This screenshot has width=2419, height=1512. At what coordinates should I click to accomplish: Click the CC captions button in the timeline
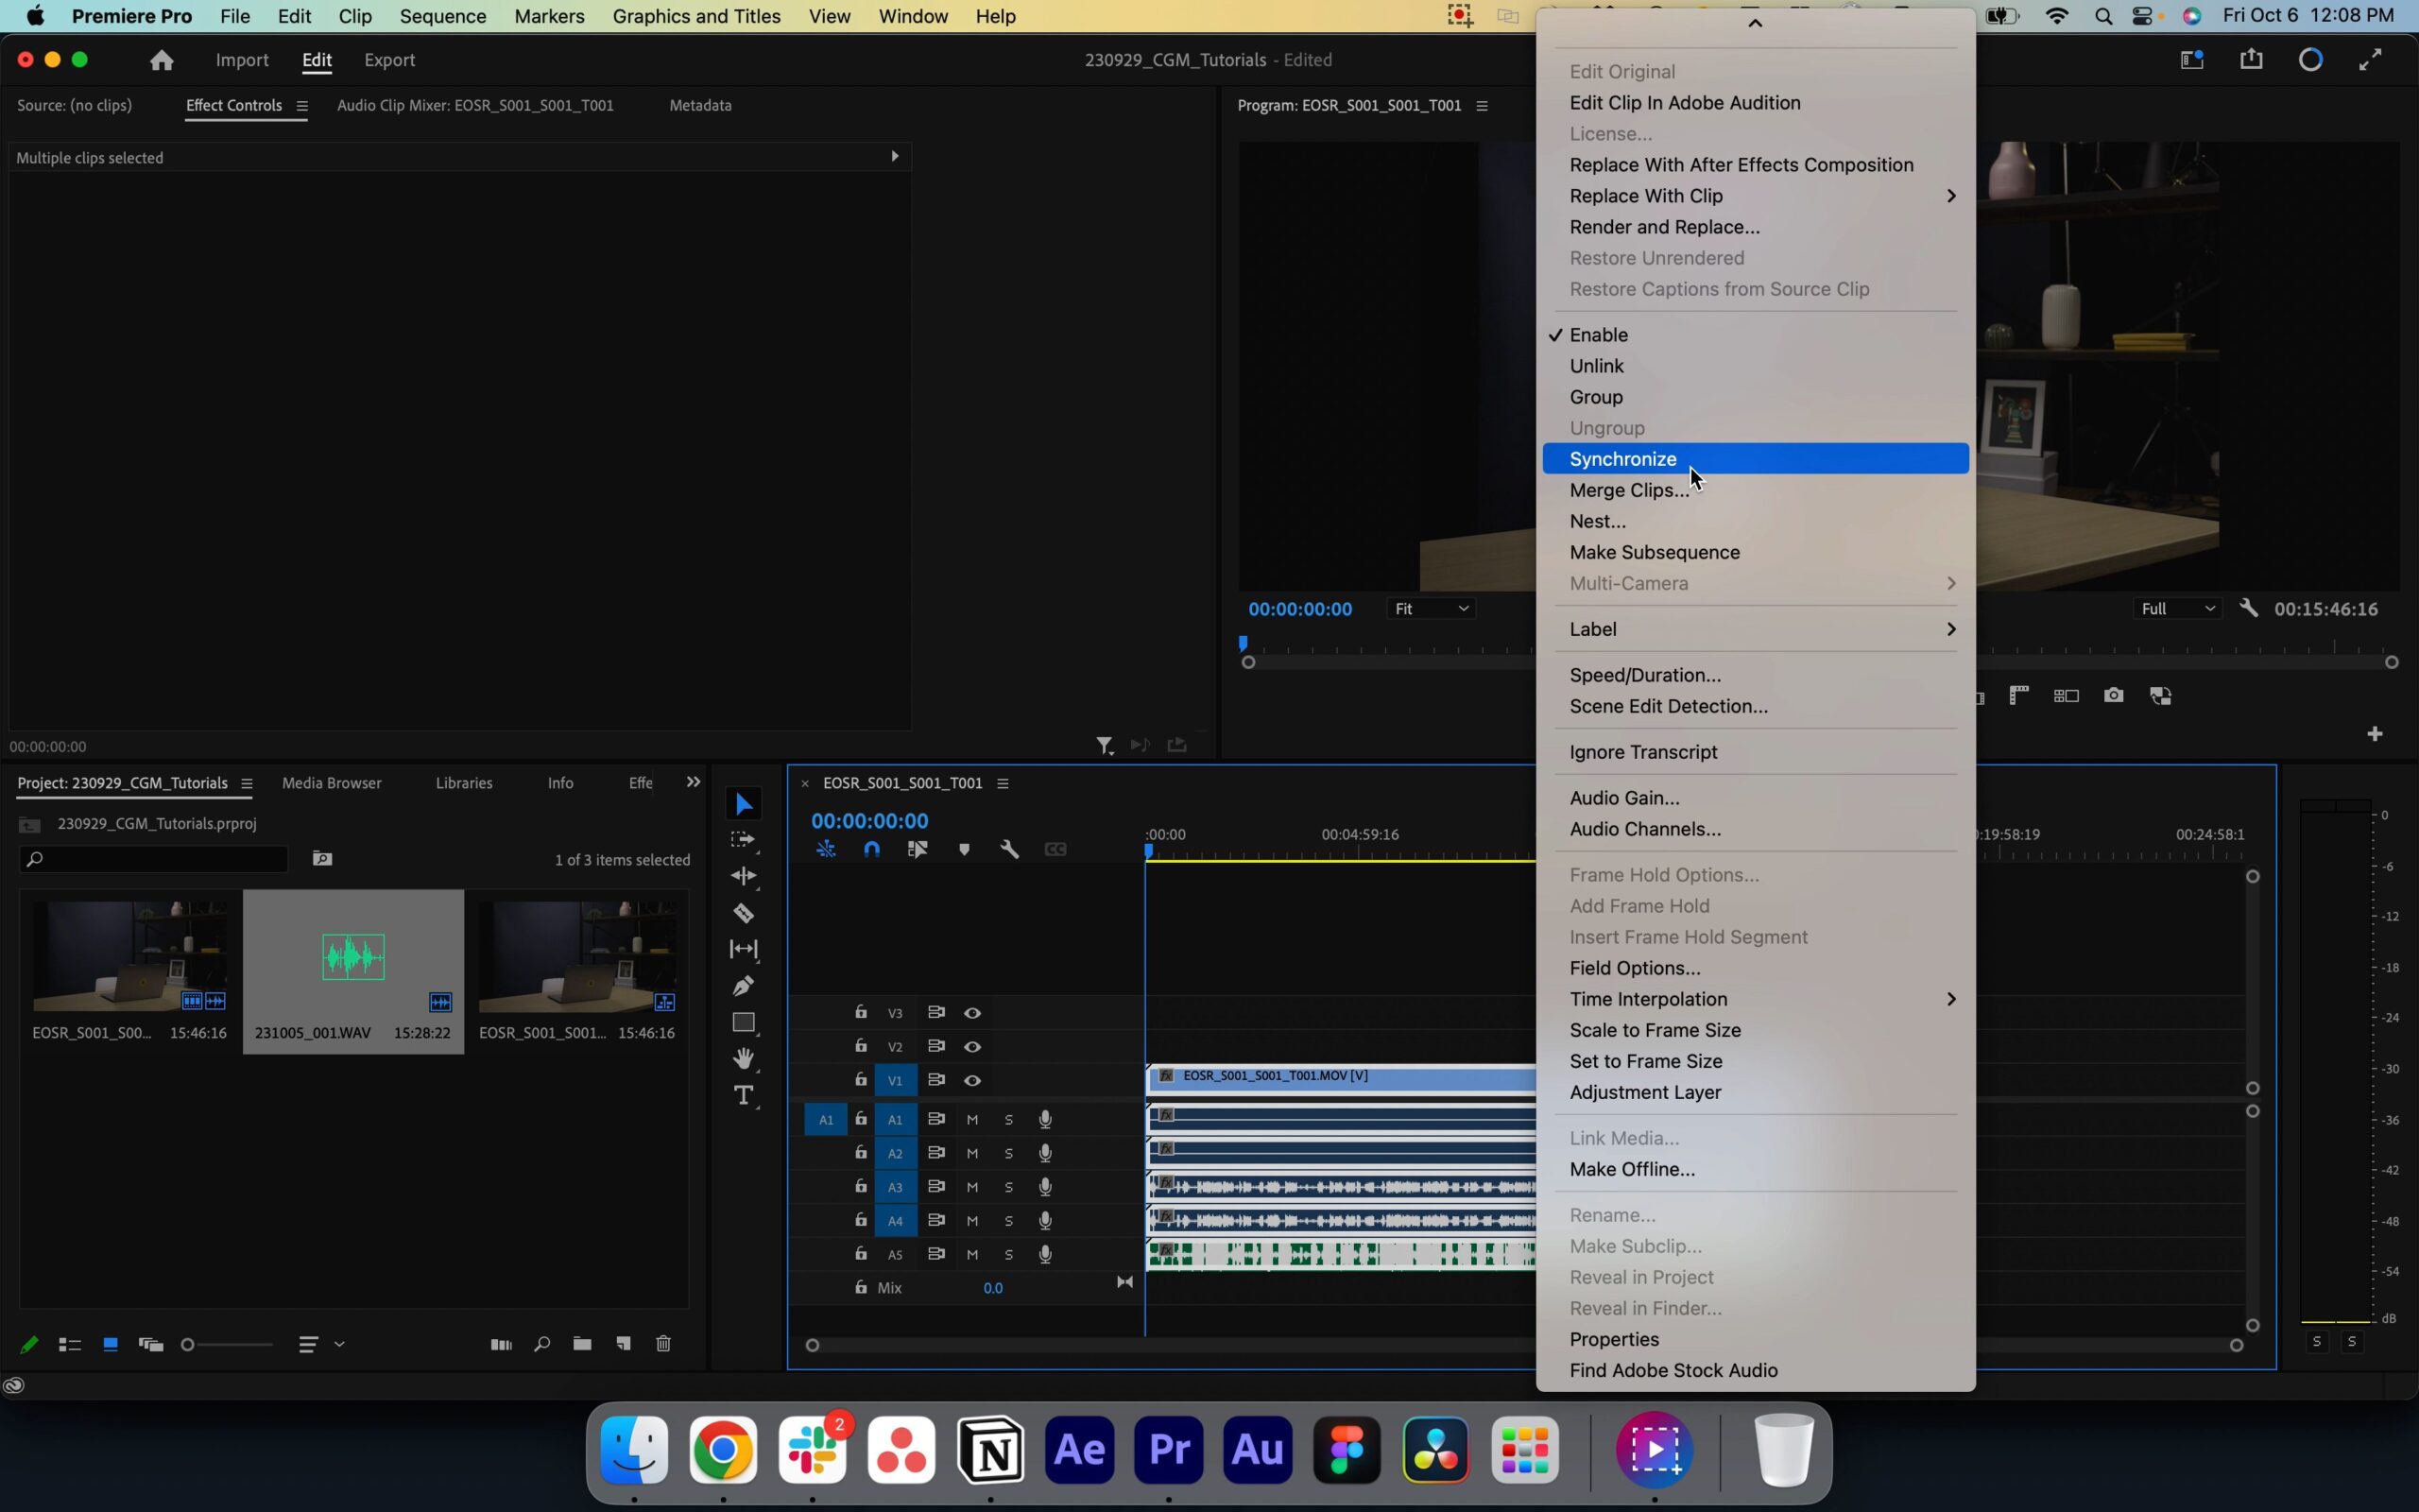1056,848
